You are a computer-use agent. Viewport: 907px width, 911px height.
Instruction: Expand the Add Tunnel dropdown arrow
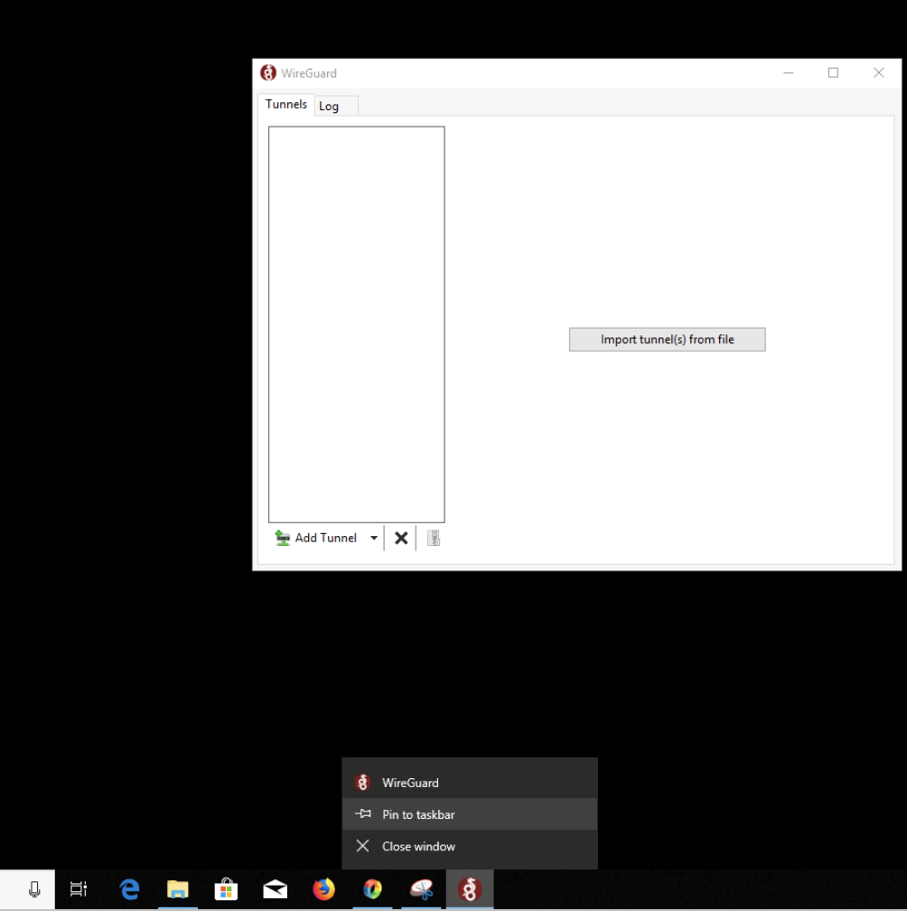(x=374, y=538)
